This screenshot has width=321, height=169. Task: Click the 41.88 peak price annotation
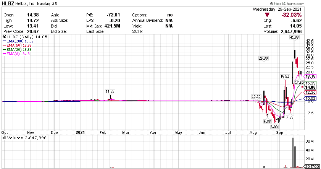coord(294,37)
